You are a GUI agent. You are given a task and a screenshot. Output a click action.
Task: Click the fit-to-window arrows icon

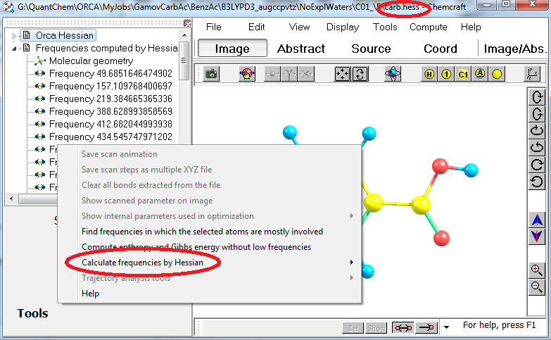pos(342,74)
